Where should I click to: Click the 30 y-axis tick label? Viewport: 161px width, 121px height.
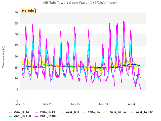point(16,35)
